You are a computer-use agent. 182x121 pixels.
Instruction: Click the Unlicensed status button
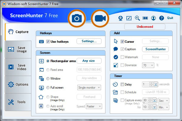(145, 27)
